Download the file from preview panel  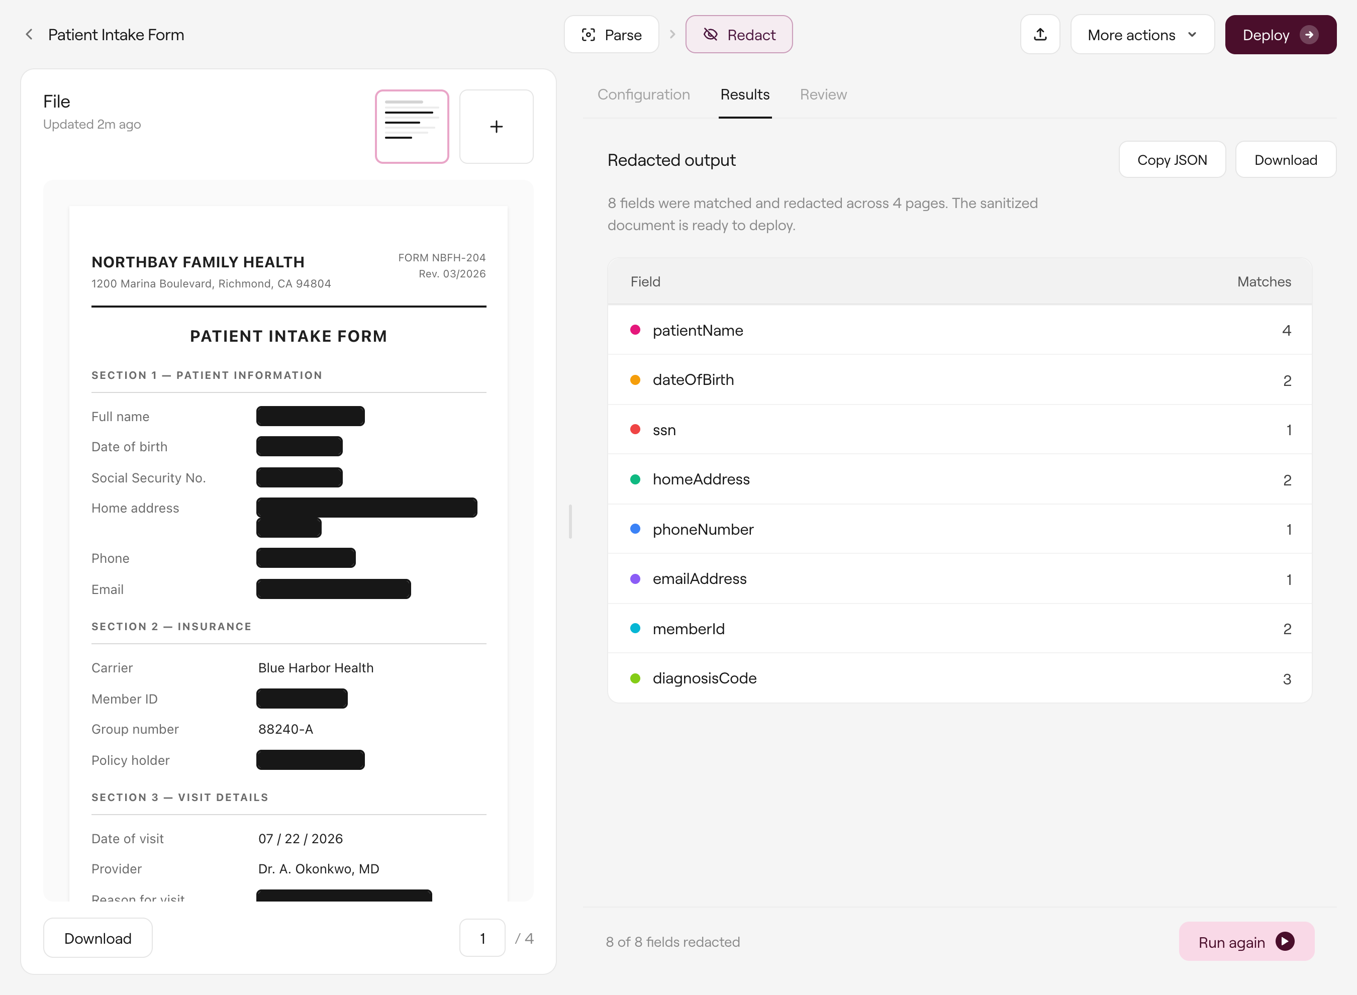click(98, 938)
